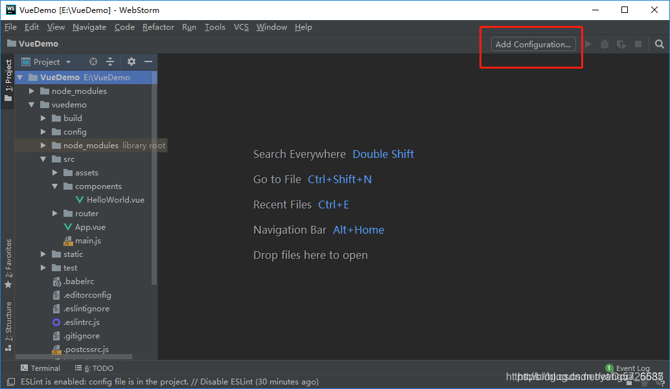Click the Debug bug icon
The image size is (670, 389).
(x=604, y=44)
